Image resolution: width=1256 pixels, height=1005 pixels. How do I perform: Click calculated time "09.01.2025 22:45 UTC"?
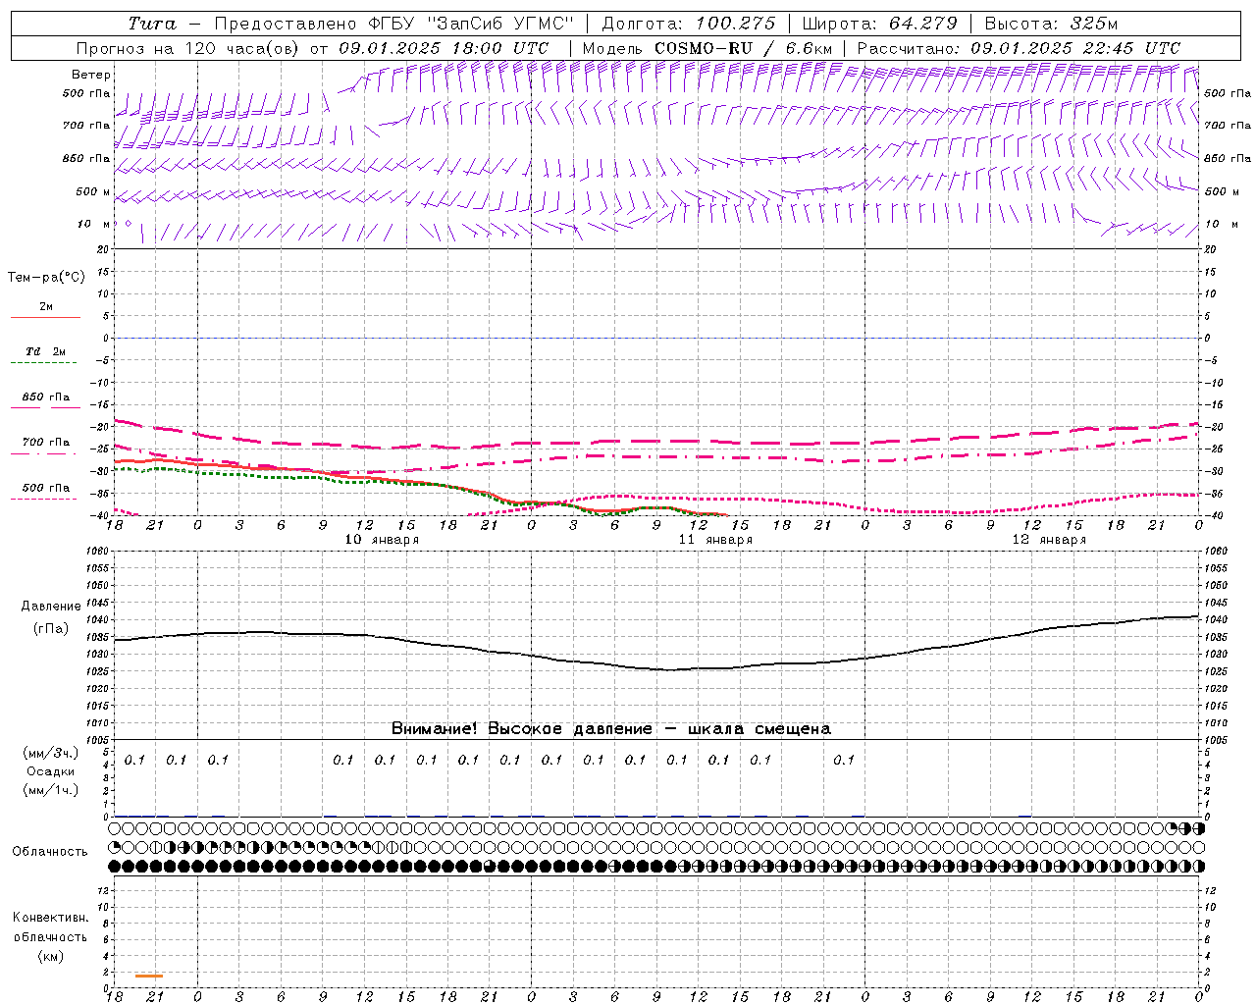[1075, 47]
